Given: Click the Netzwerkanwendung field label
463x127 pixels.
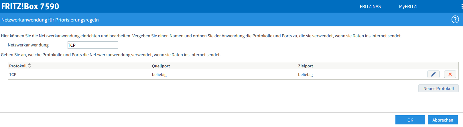Looking at the screenshot, I should (x=28, y=45).
